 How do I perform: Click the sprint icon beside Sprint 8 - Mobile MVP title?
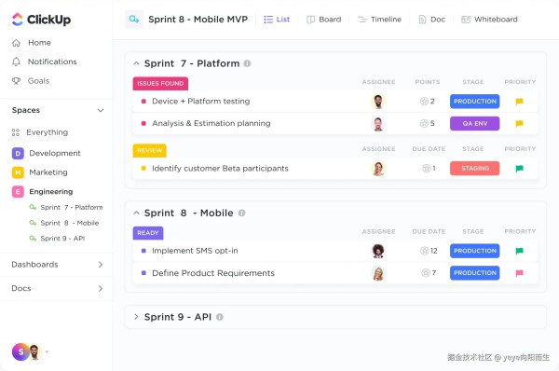click(x=134, y=20)
